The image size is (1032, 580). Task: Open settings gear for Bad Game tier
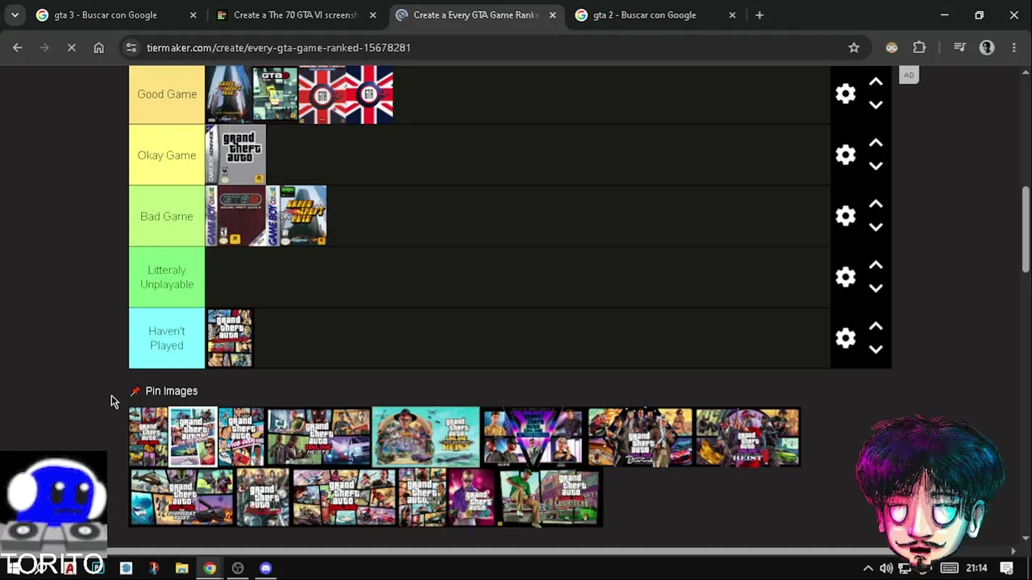pyautogui.click(x=845, y=216)
